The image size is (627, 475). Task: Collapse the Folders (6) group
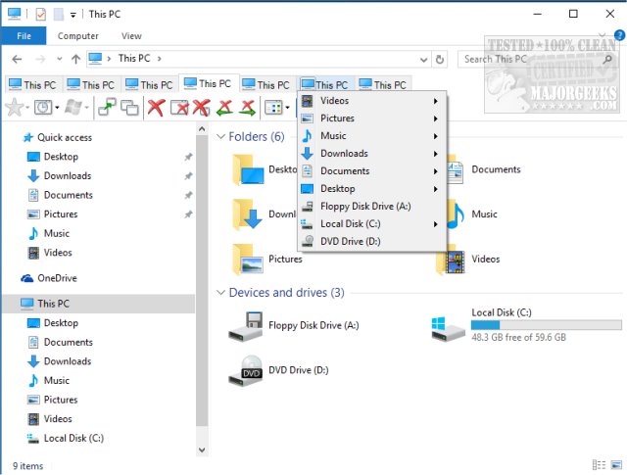pos(220,137)
